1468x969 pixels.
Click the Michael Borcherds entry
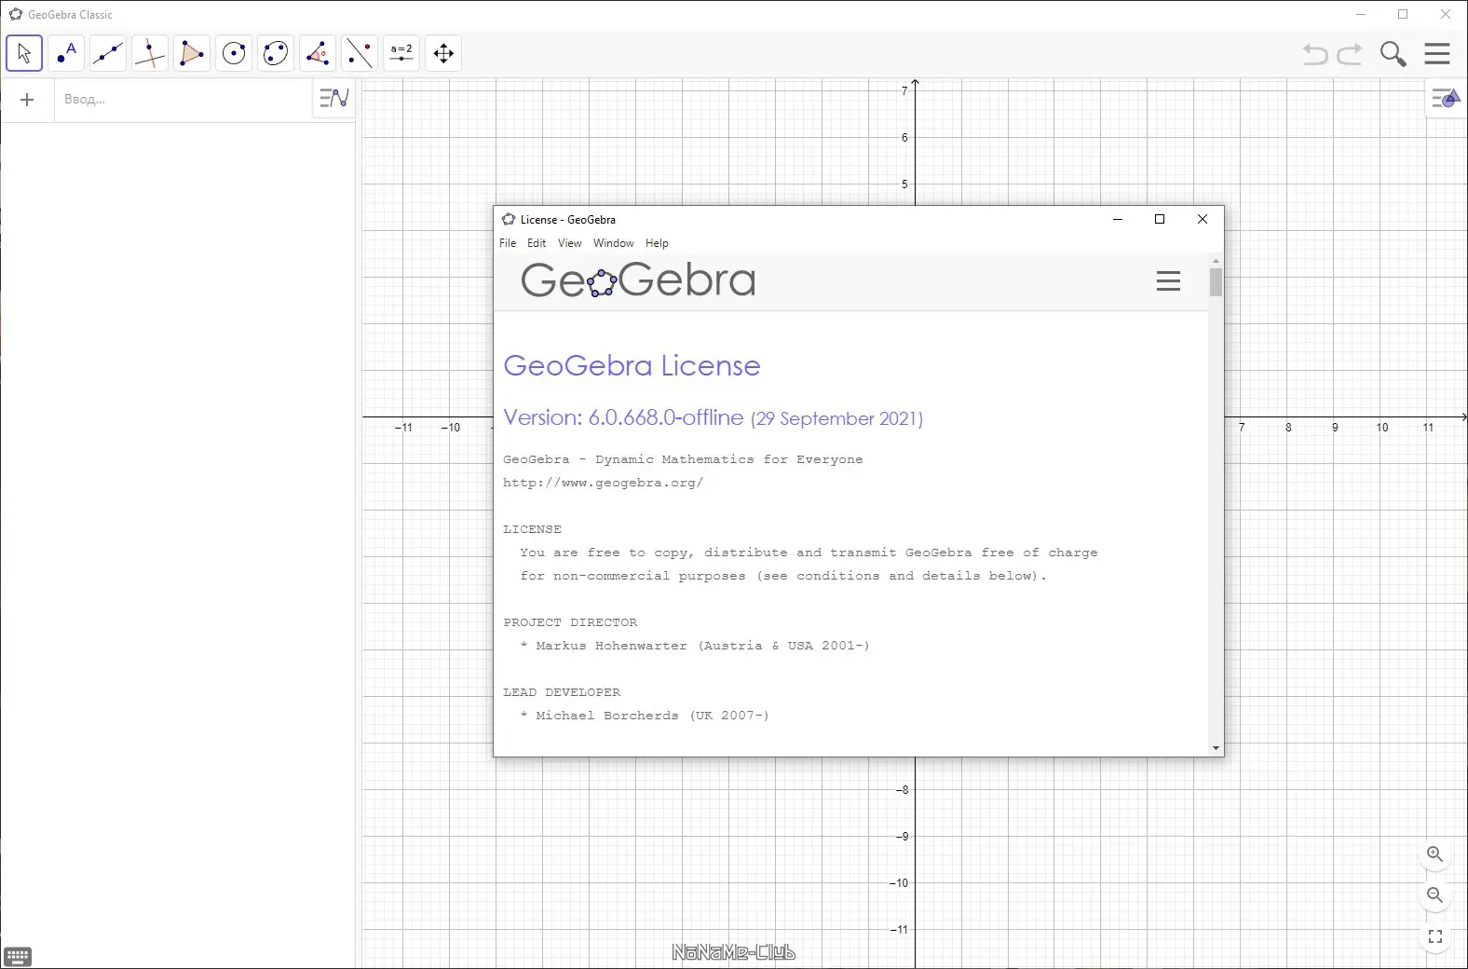pos(645,716)
